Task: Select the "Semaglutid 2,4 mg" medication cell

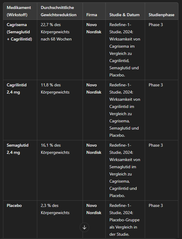Action: [18, 149]
